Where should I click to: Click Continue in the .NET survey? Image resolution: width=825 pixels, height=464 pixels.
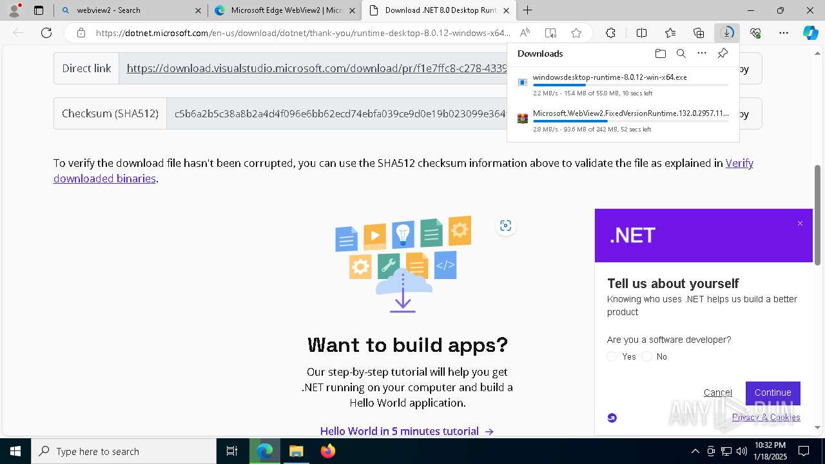pyautogui.click(x=773, y=392)
